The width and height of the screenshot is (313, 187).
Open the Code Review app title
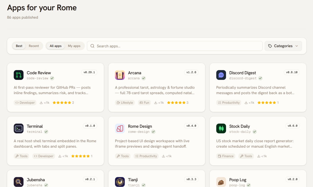pos(39,73)
